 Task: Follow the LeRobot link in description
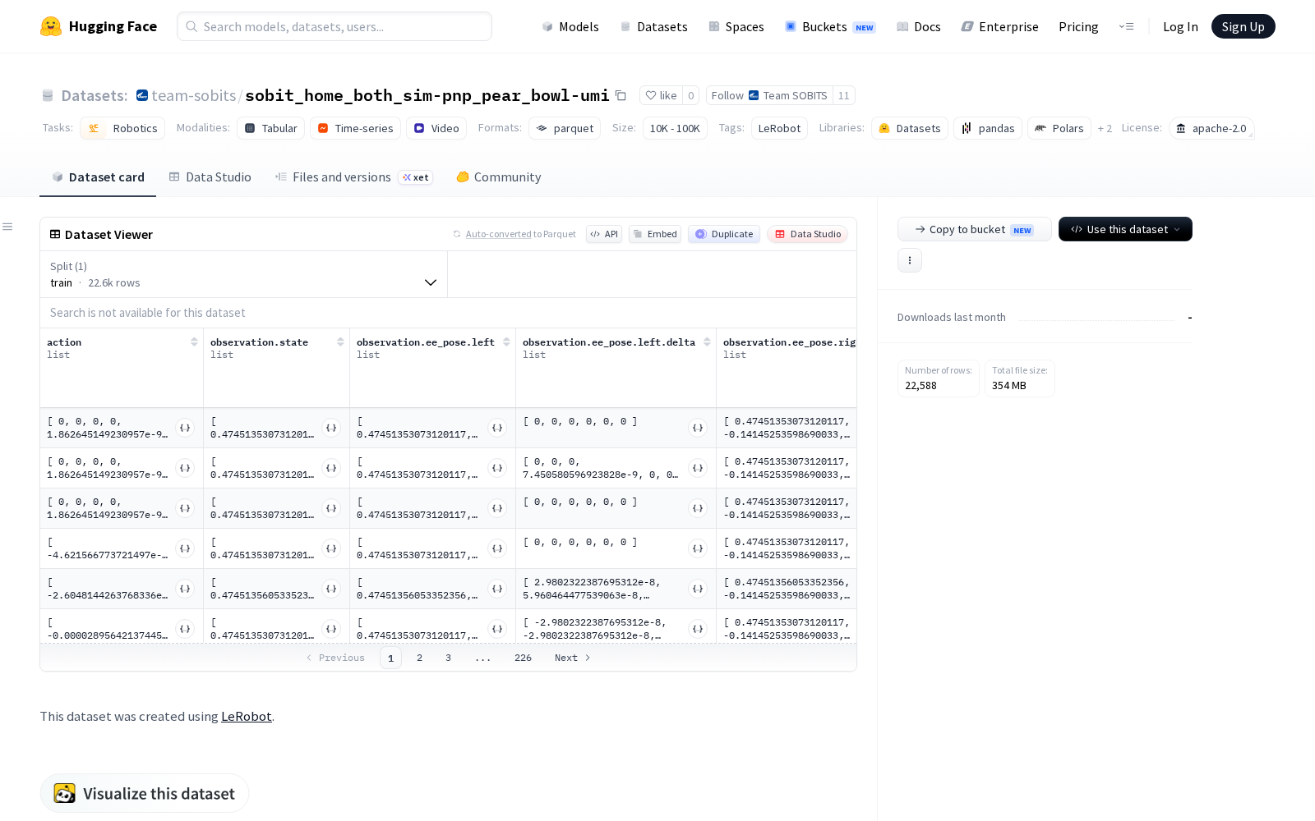click(247, 716)
